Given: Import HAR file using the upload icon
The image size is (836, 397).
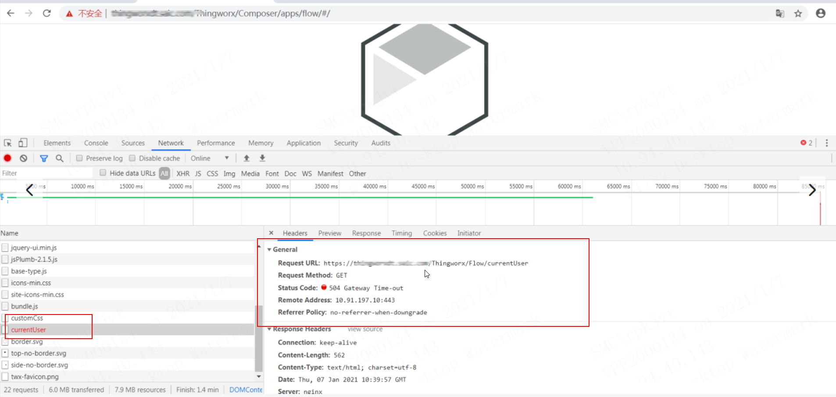Looking at the screenshot, I should point(246,158).
